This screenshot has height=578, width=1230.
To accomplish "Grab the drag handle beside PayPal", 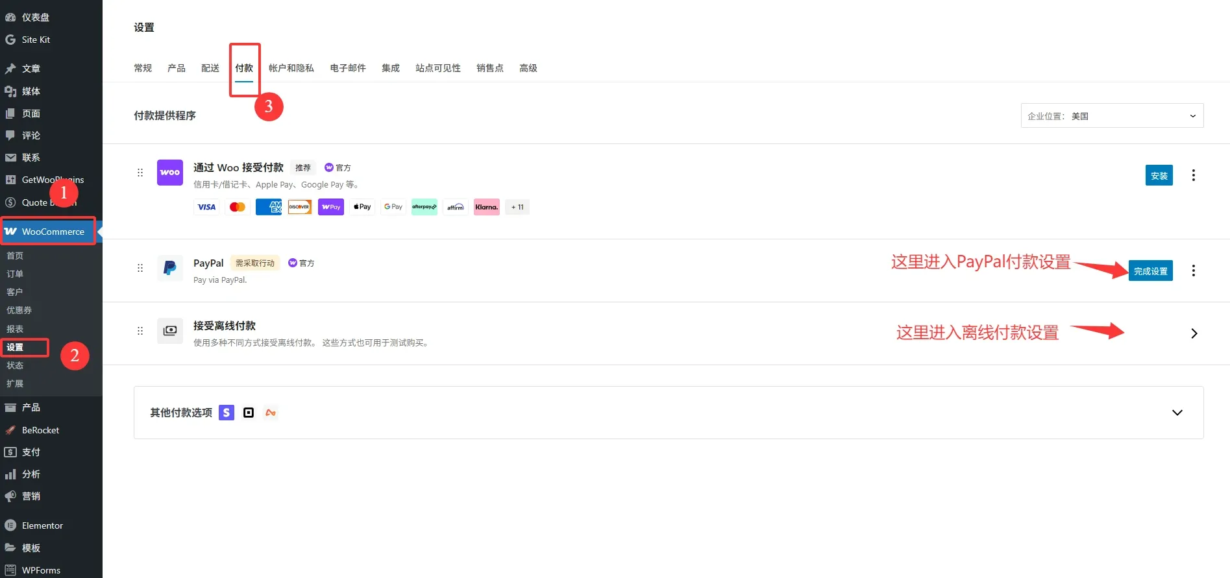I will (x=140, y=268).
